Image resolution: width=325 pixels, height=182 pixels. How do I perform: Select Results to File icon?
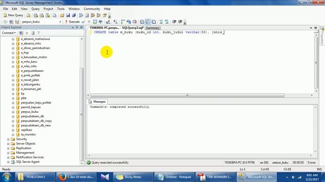tap(153, 22)
